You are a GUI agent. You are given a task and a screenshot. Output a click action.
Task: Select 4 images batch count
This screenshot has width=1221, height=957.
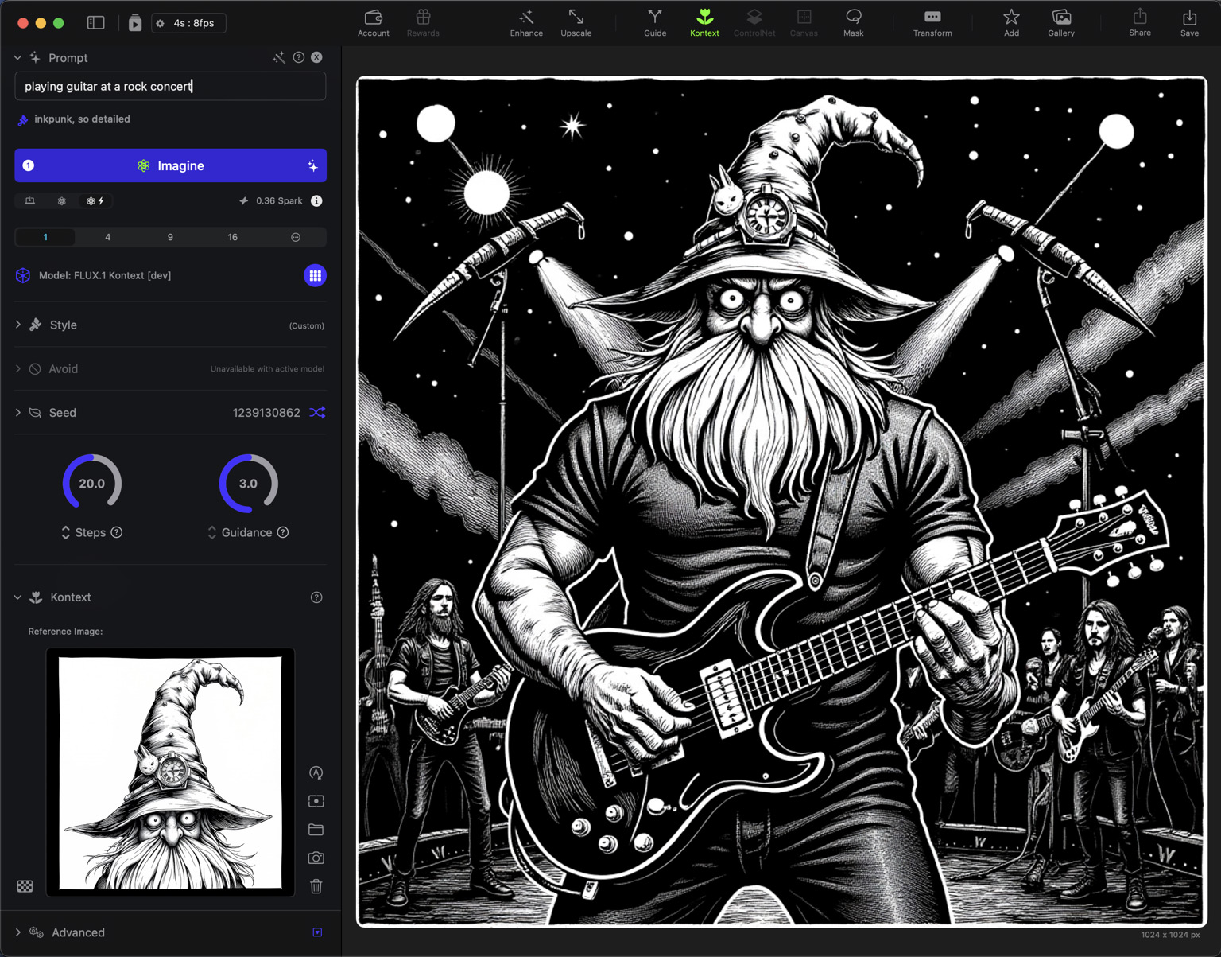pos(107,237)
